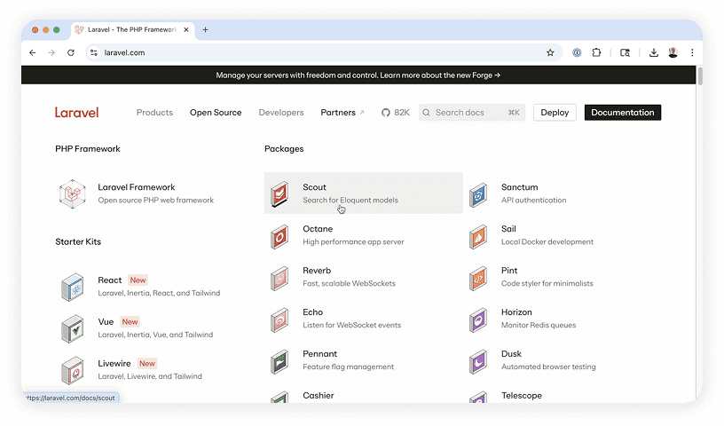Choose the Echo package icon
Image resolution: width=724 pixels, height=426 pixels.
tap(279, 319)
